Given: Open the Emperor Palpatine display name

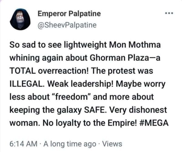Looking at the screenshot, I should click(x=69, y=14).
